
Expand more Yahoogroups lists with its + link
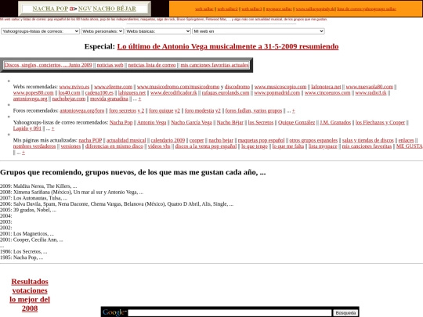[53, 128]
